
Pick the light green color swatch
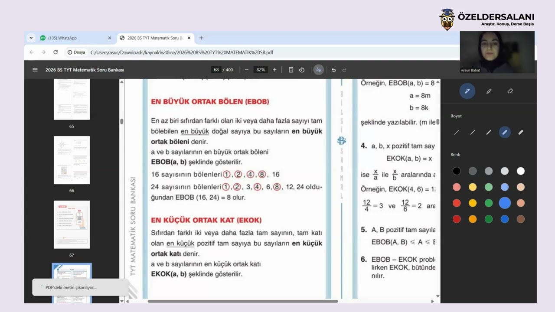pyautogui.click(x=489, y=187)
